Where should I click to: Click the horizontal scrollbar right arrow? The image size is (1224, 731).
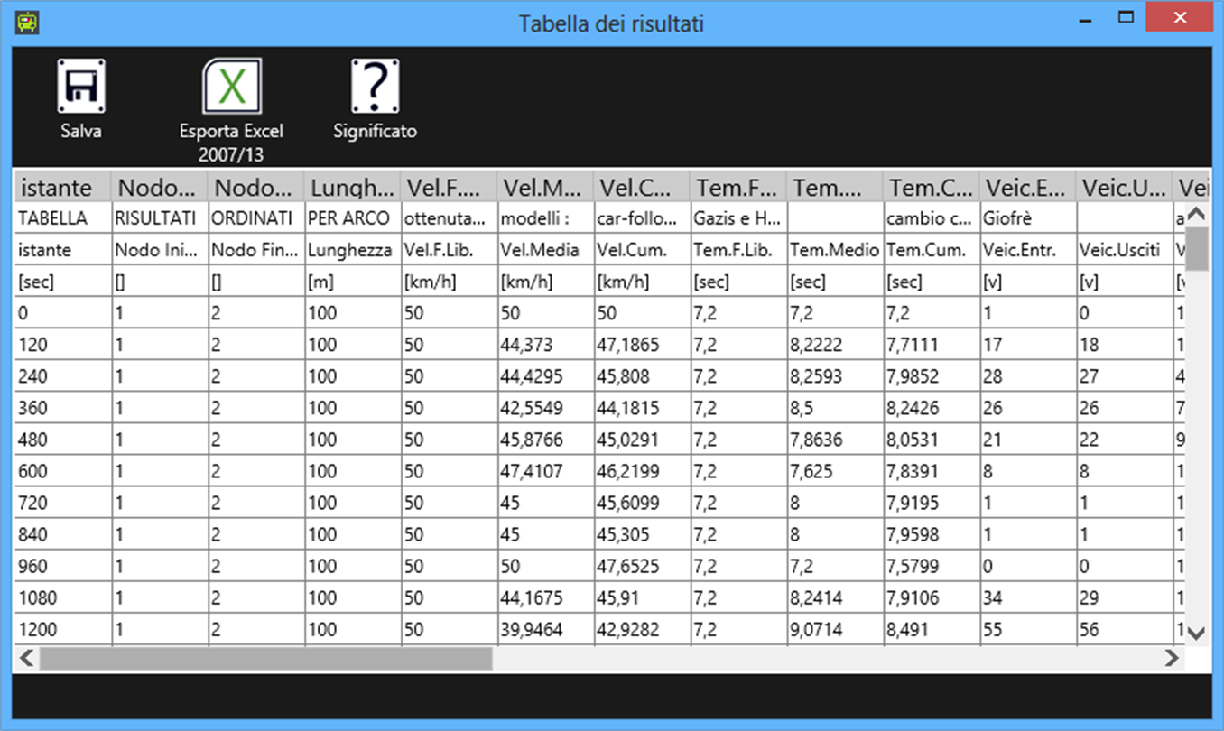pos(1172,658)
